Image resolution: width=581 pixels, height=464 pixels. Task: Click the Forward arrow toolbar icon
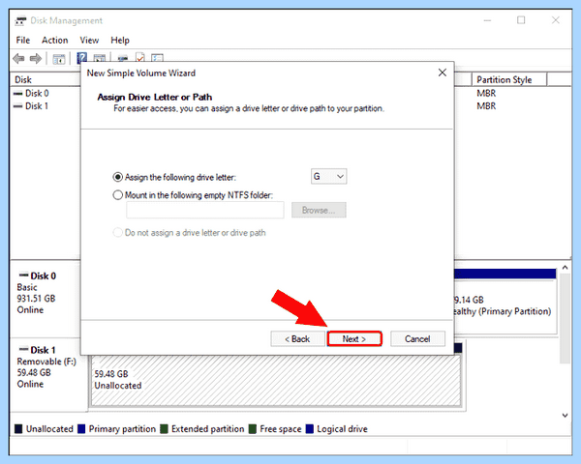pos(36,58)
